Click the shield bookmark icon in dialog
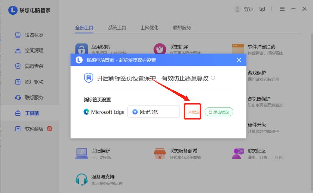 pos(88,78)
